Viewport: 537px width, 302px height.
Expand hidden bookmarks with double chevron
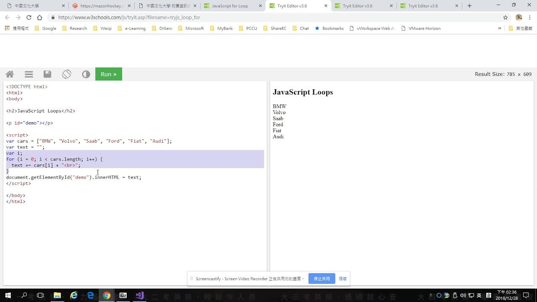[x=500, y=29]
